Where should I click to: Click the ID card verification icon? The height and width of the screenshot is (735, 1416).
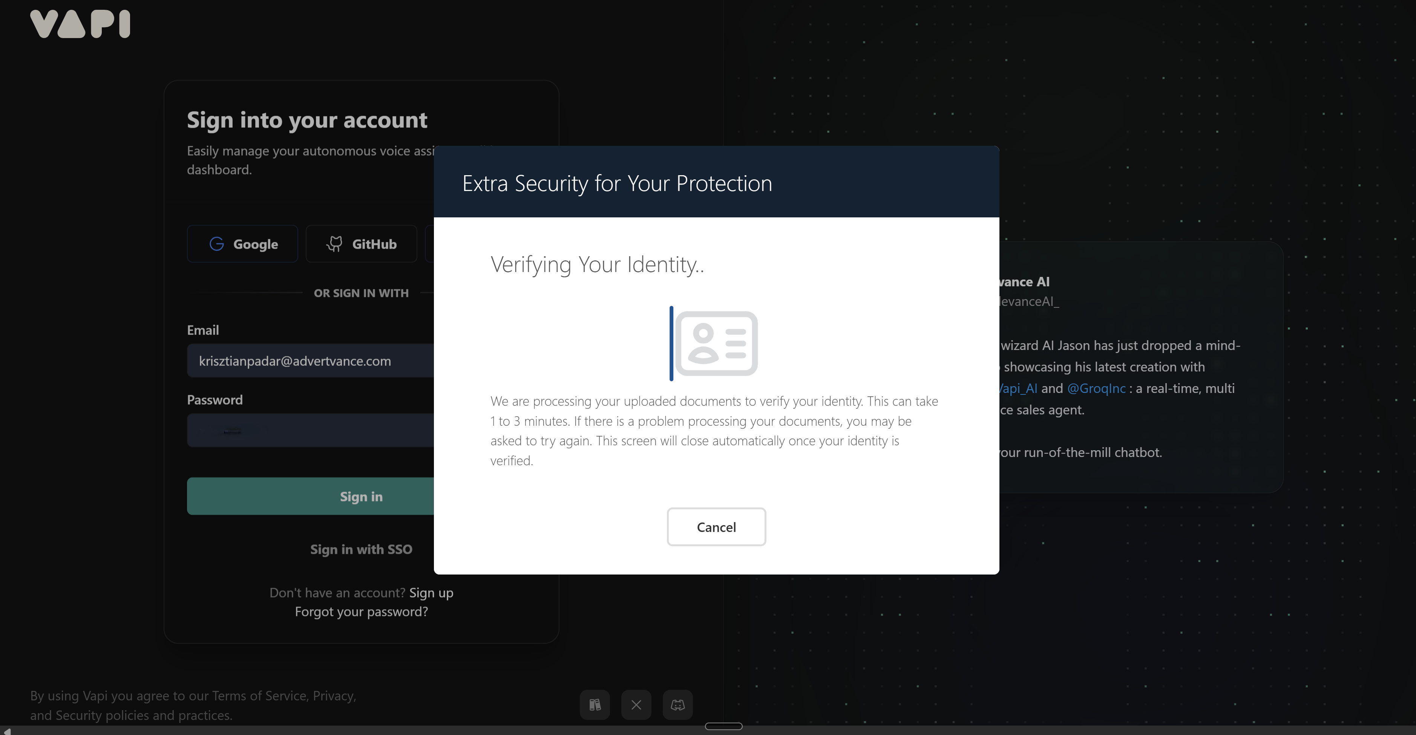[x=716, y=344]
